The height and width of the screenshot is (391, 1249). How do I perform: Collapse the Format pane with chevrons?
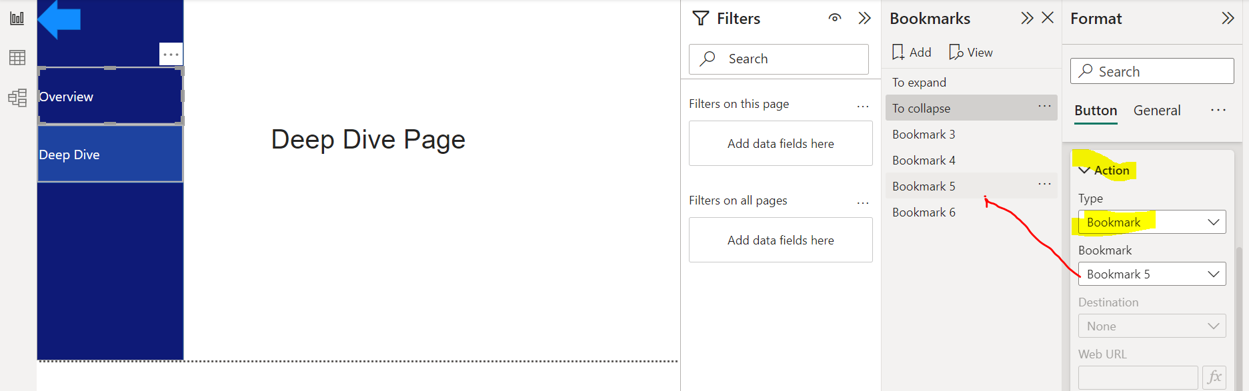pyautogui.click(x=1228, y=18)
